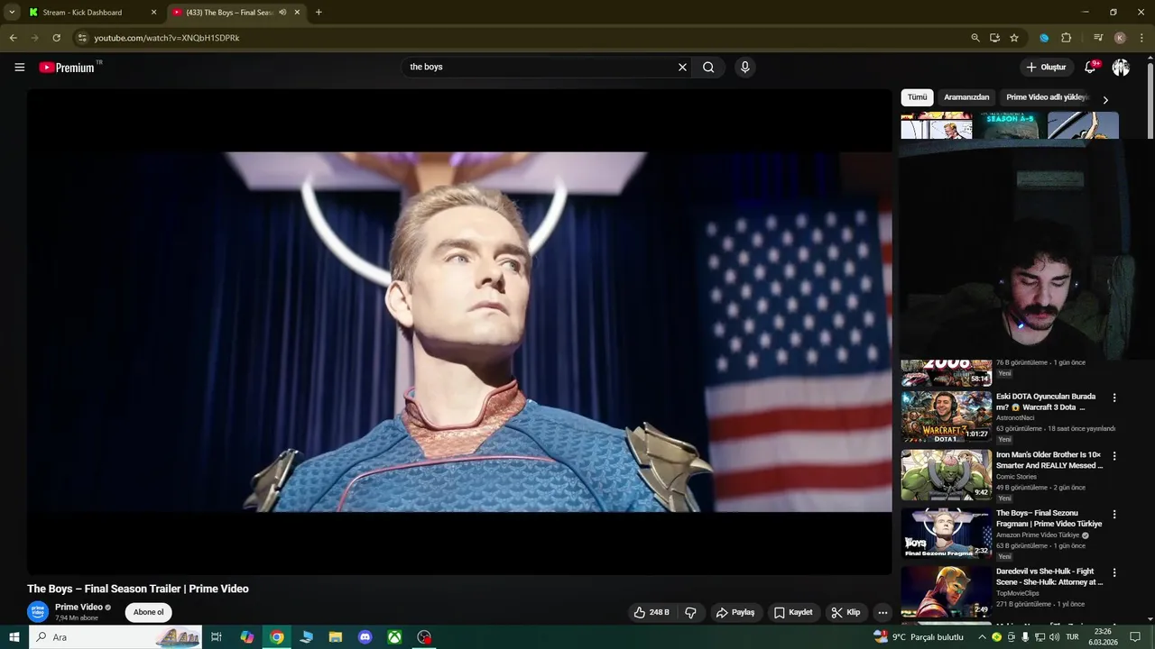Dislike the video
1155x649 pixels.
(690, 612)
